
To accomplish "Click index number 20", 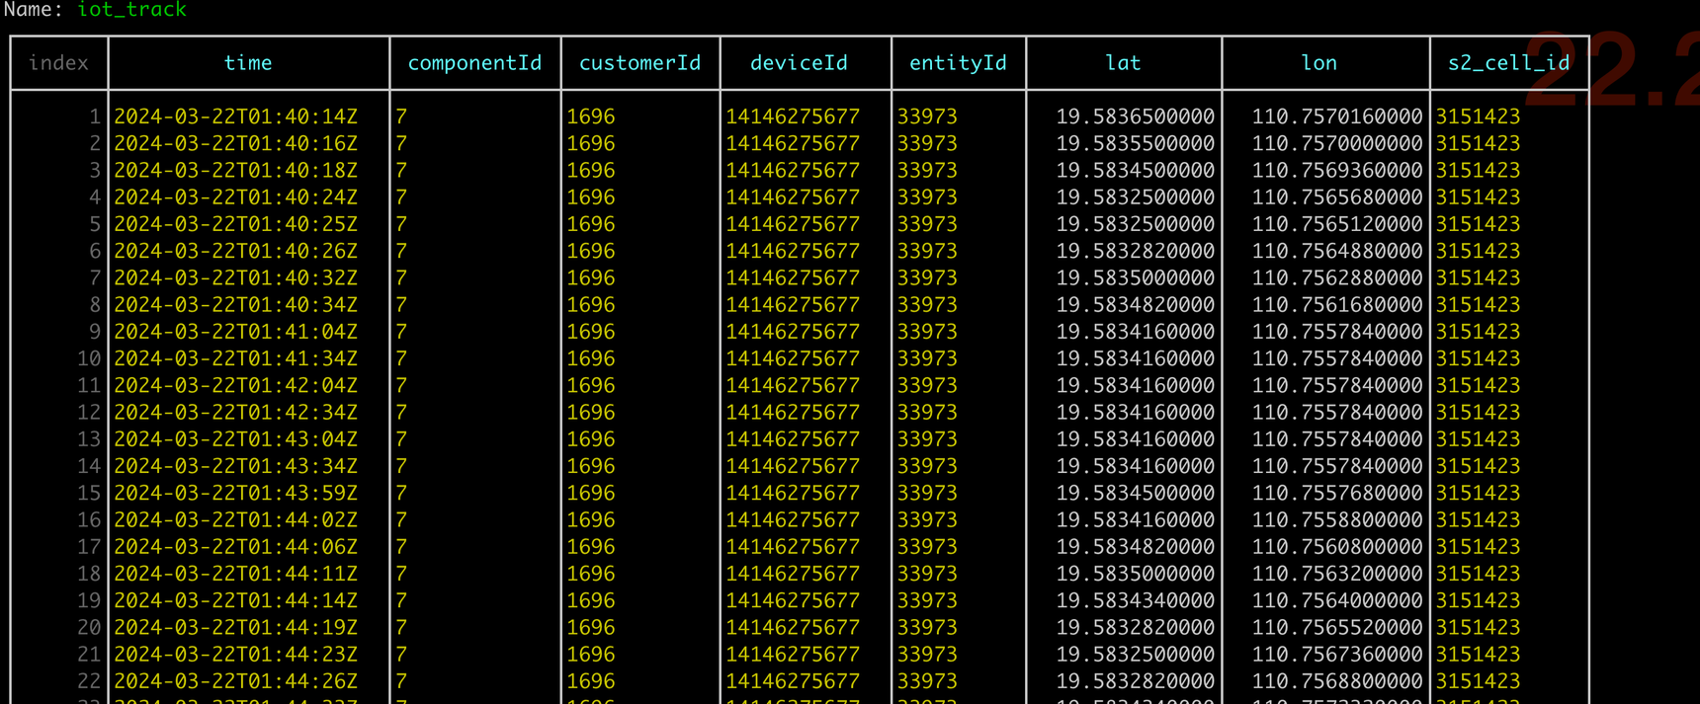I will click(x=89, y=628).
